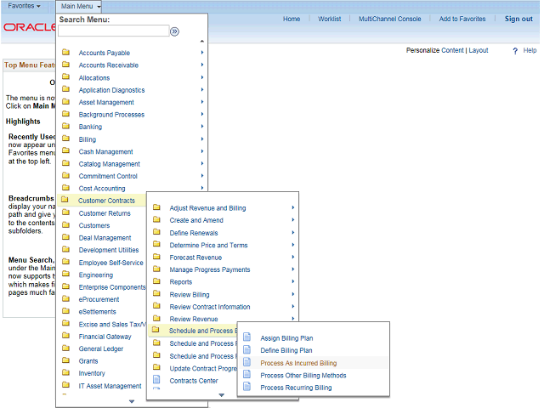The width and height of the screenshot is (544, 408).
Task: Click the Help question mark icon
Action: pyautogui.click(x=515, y=51)
